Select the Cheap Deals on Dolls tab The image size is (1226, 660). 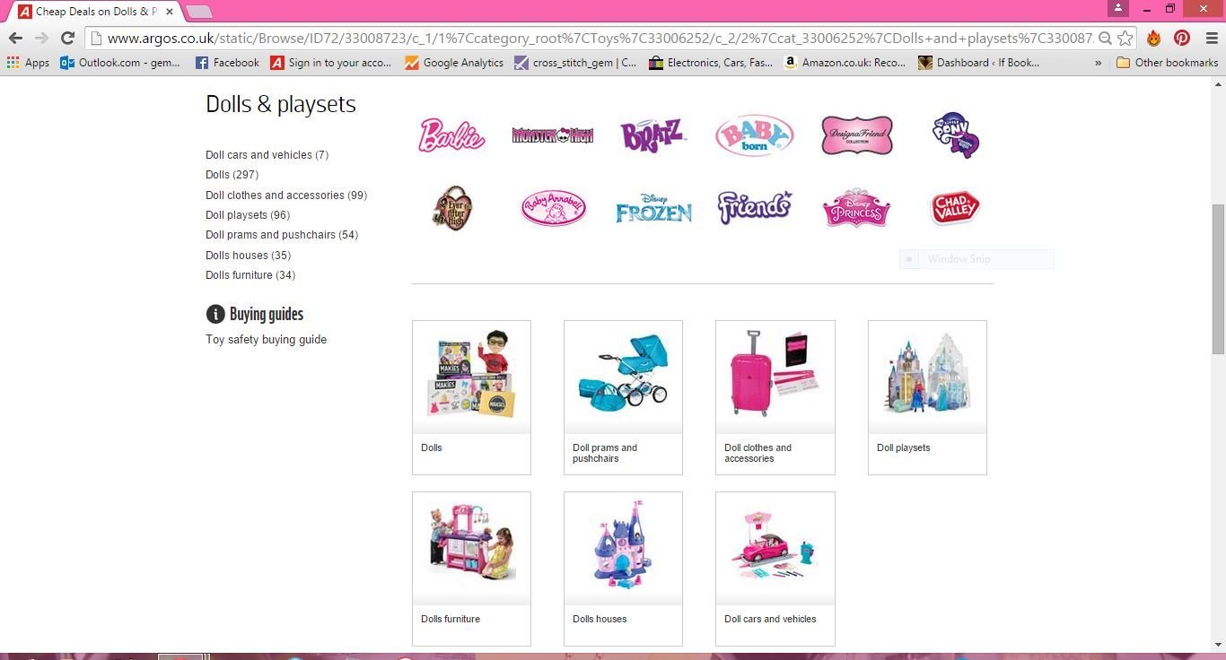tap(94, 12)
